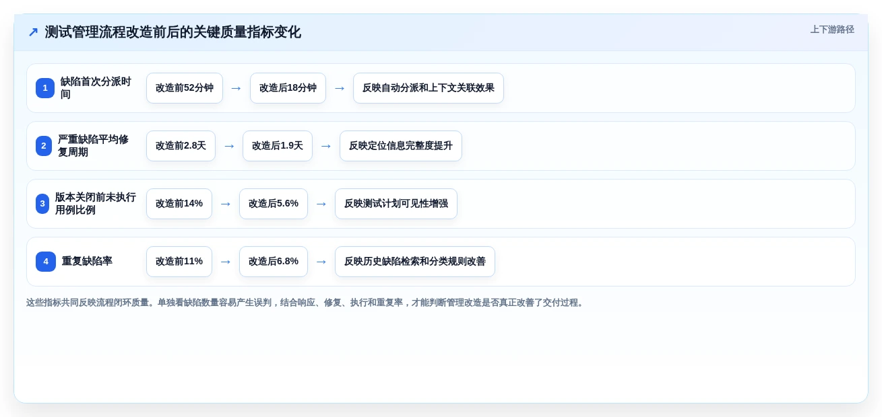Click the 改造后18分钟 chip
The width and height of the screenshot is (882, 417).
click(x=288, y=88)
